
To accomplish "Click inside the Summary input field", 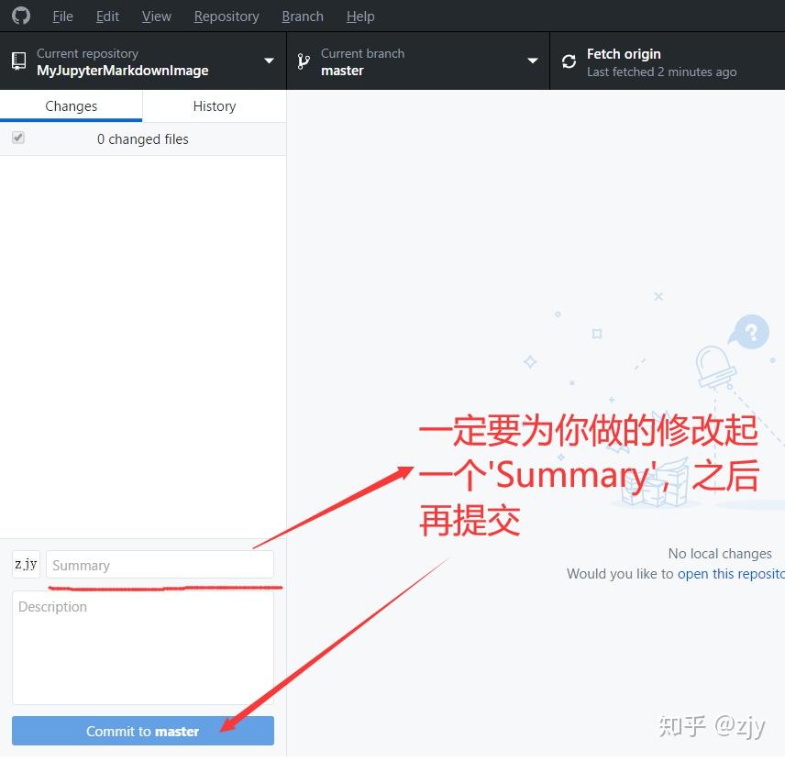I will tap(160, 564).
